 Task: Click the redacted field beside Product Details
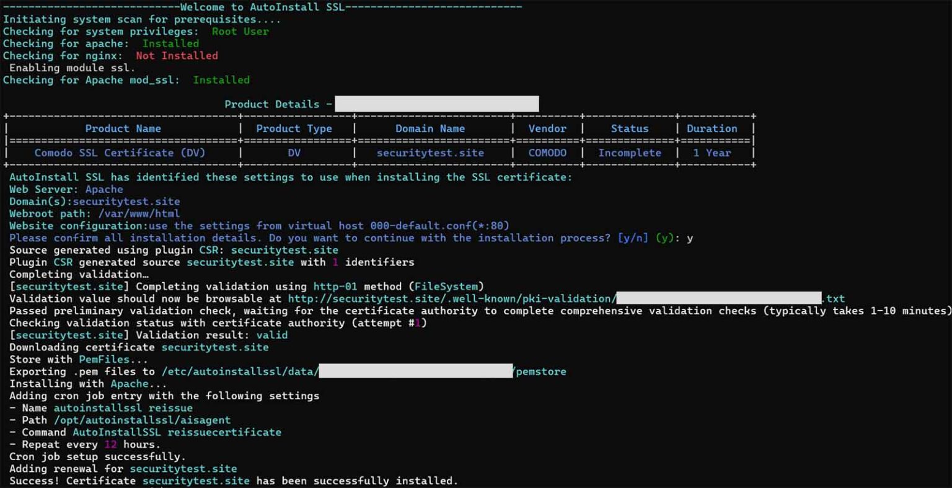[436, 104]
